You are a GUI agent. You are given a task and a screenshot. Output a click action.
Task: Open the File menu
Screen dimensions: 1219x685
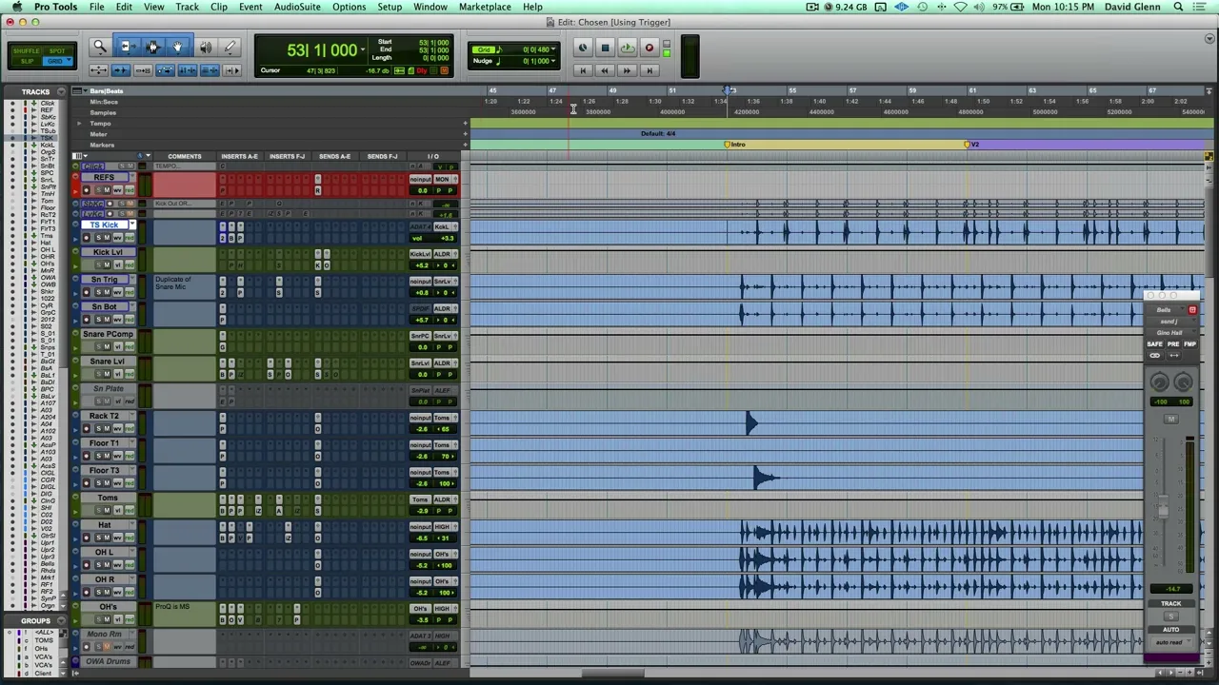pos(96,7)
